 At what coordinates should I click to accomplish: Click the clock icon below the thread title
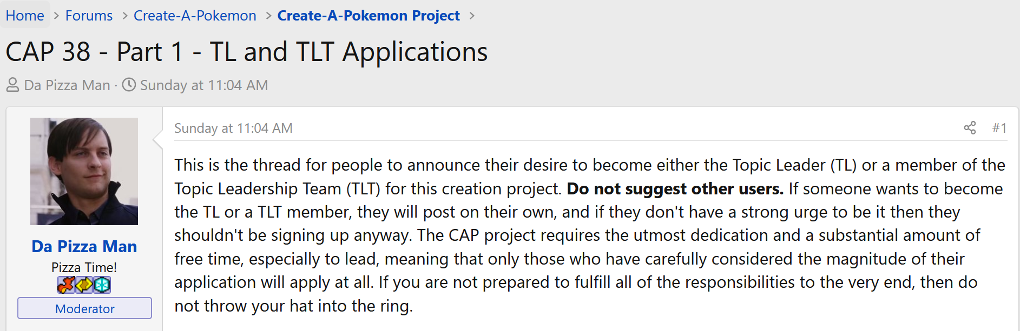pos(129,85)
